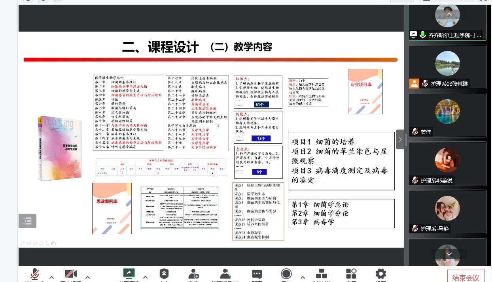
Task: Select participant tile 护理系03张林琳
Action: [447, 67]
